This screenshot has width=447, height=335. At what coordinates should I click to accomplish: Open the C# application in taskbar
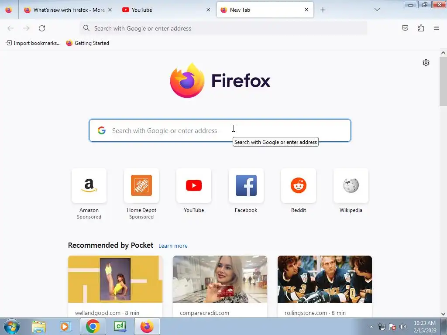(x=120, y=326)
